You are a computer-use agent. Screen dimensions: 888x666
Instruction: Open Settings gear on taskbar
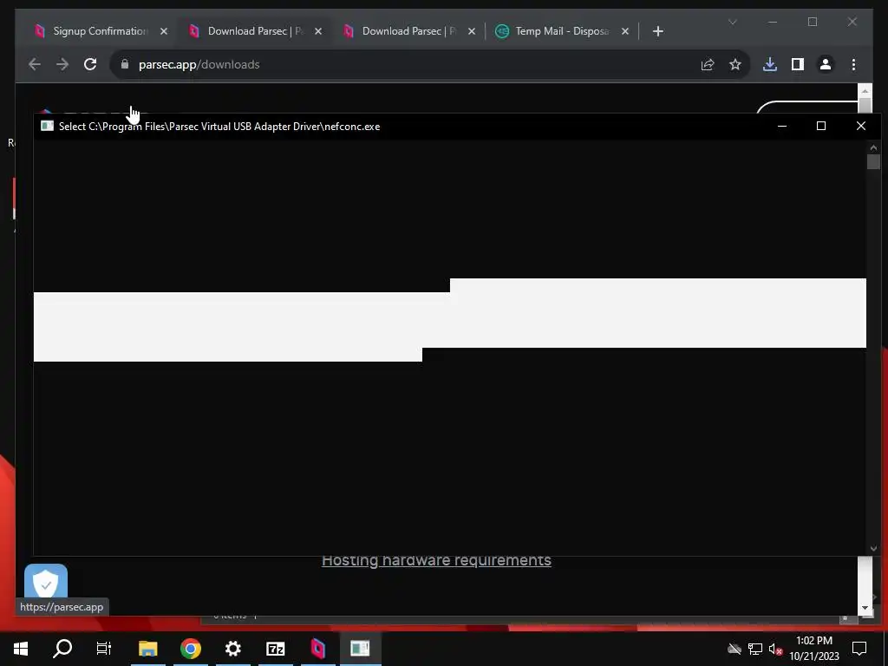coord(232,649)
